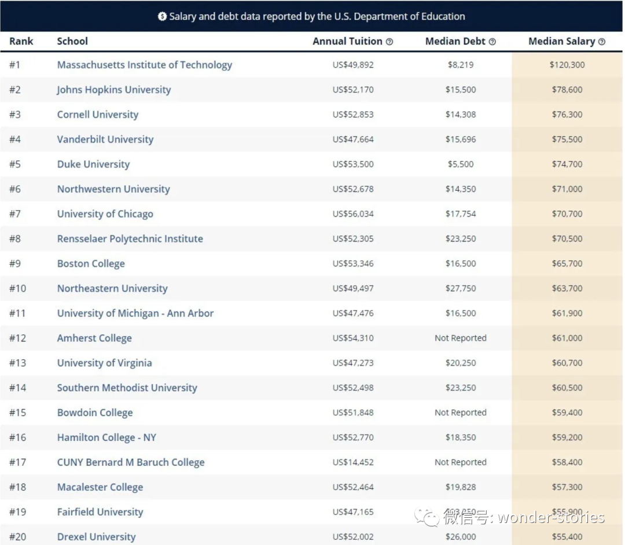This screenshot has width=625, height=545.
Task: Click the dollar icon in the banner
Action: click(x=162, y=16)
